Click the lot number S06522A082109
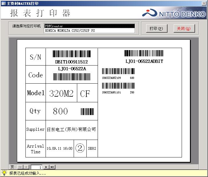The height and width of the screenshot is (177, 208). point(112,78)
